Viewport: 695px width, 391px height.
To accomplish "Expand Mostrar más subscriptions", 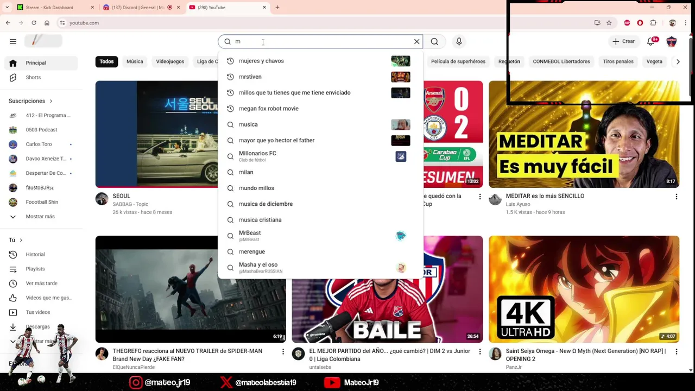I will pyautogui.click(x=41, y=217).
